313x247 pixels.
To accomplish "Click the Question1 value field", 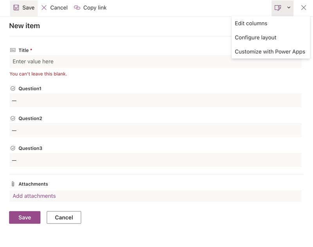I will tap(155, 100).
